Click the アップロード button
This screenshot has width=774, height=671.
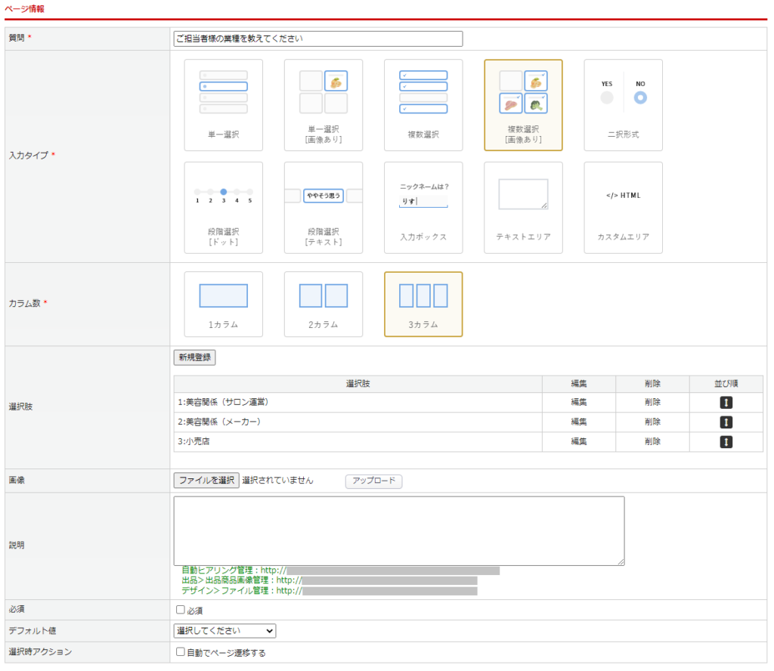tap(373, 481)
